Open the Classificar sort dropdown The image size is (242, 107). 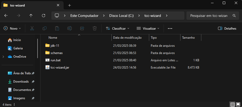point(118,28)
